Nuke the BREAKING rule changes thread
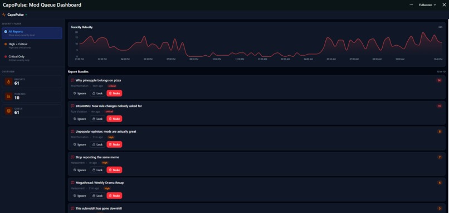 pos(114,119)
